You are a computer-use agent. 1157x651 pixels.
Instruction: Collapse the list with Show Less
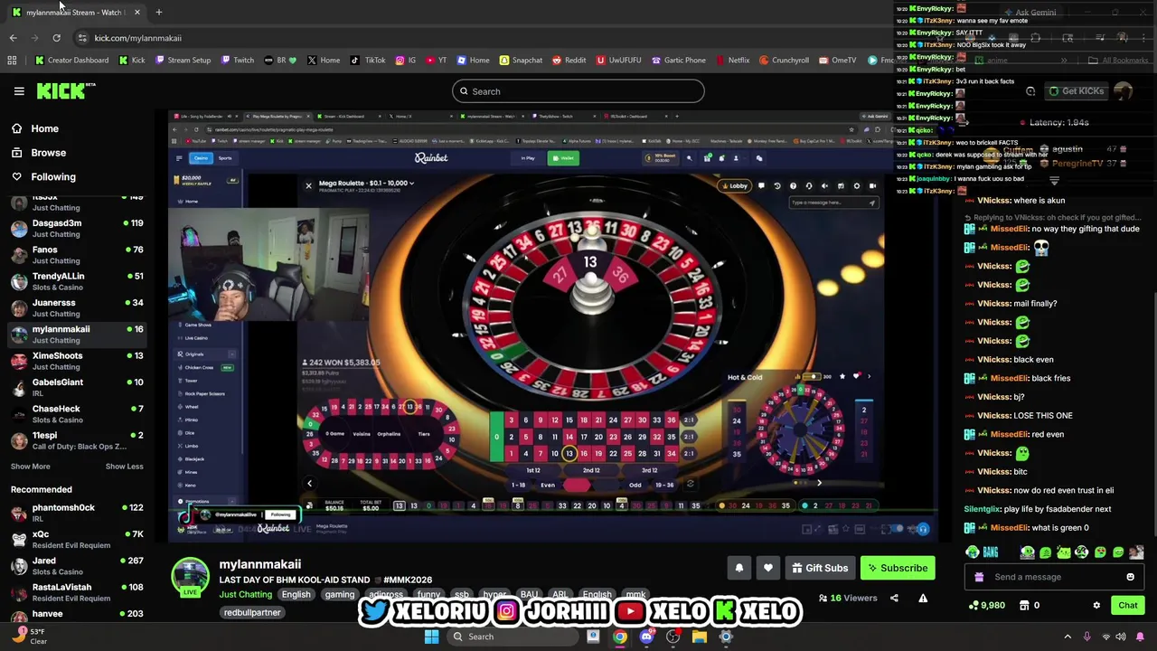click(x=124, y=467)
